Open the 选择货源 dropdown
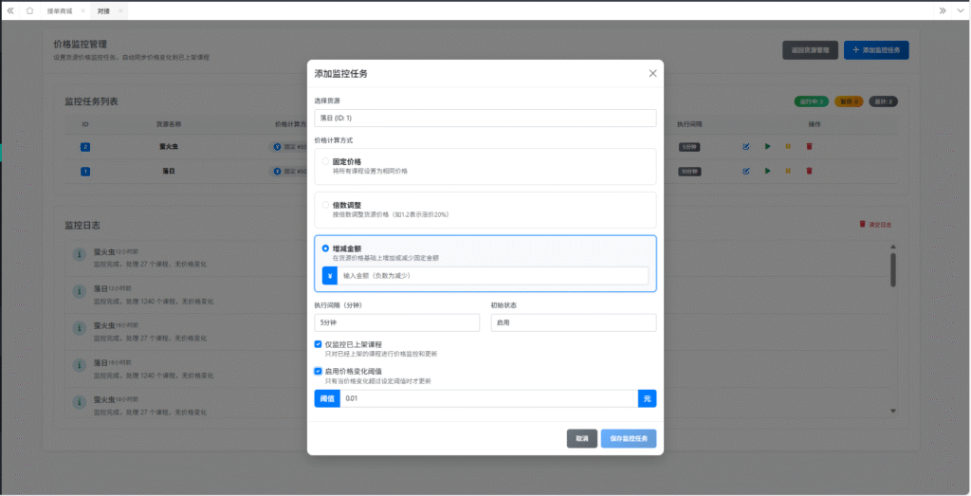Screen dimensions: 971x496 click(485, 119)
